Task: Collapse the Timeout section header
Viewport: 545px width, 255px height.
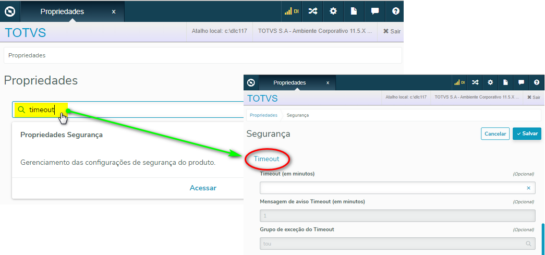Action: [267, 159]
